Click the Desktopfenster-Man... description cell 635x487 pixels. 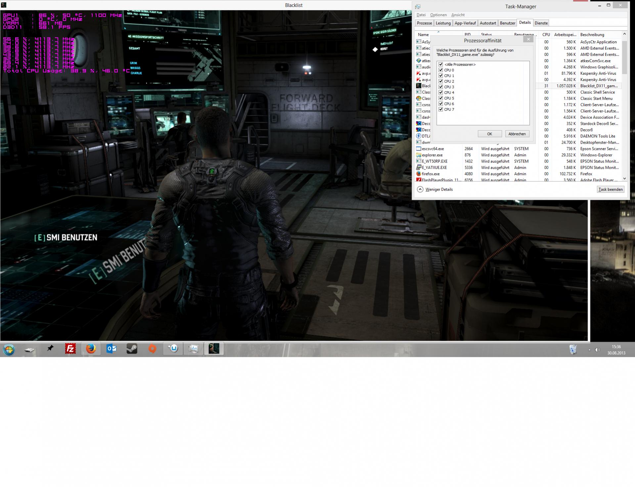tap(600, 143)
